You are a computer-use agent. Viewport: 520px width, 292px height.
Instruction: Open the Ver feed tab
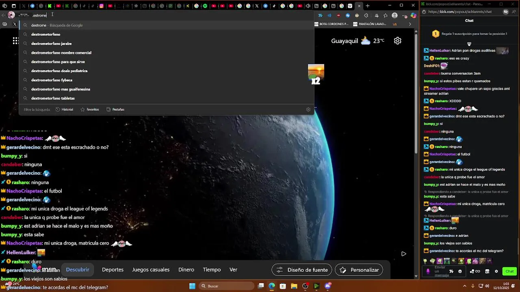point(233,270)
